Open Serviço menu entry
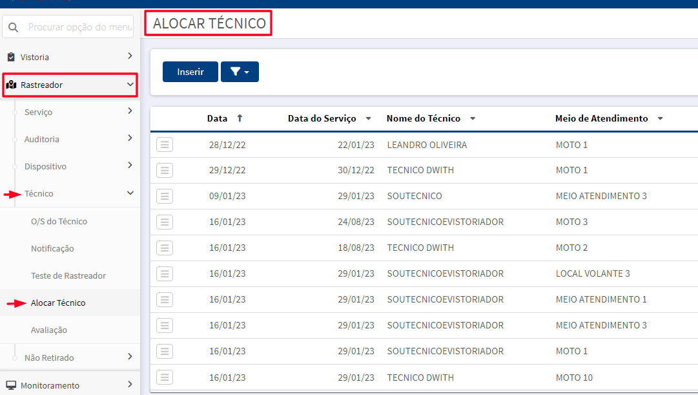This screenshot has width=698, height=395. point(38,112)
